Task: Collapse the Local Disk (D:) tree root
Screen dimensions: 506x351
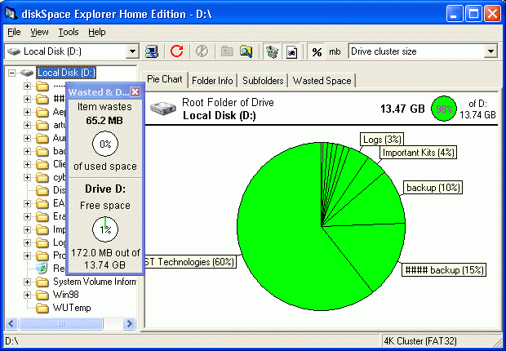Action: click(x=11, y=73)
